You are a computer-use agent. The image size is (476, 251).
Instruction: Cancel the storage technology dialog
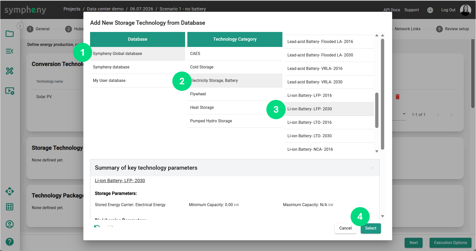coord(345,228)
